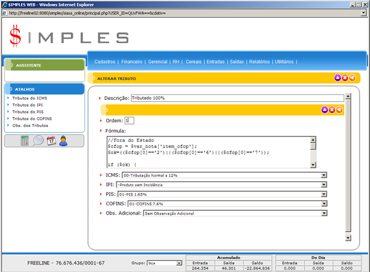Click the Descrição text field

(x=237, y=98)
